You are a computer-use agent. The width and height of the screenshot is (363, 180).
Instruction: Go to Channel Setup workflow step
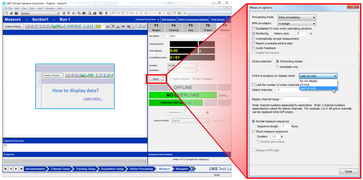point(60,169)
